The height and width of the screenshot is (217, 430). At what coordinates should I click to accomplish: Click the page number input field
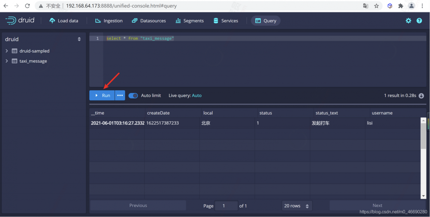[226, 206]
